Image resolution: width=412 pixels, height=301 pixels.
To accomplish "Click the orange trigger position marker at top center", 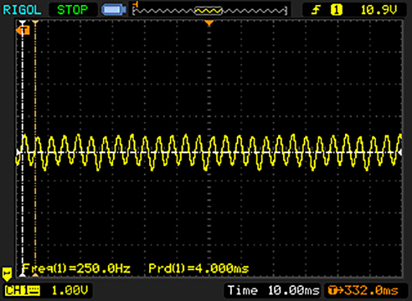I will click(x=209, y=23).
